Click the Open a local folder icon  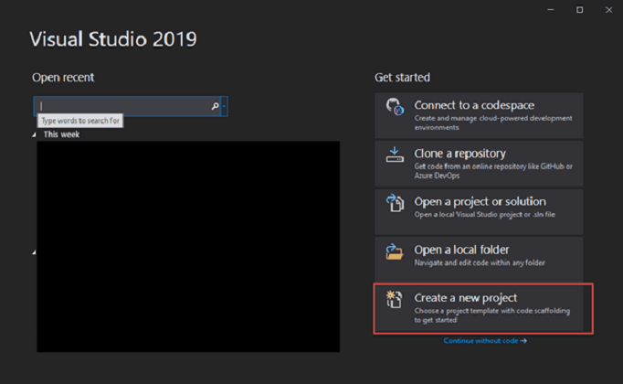pos(395,252)
